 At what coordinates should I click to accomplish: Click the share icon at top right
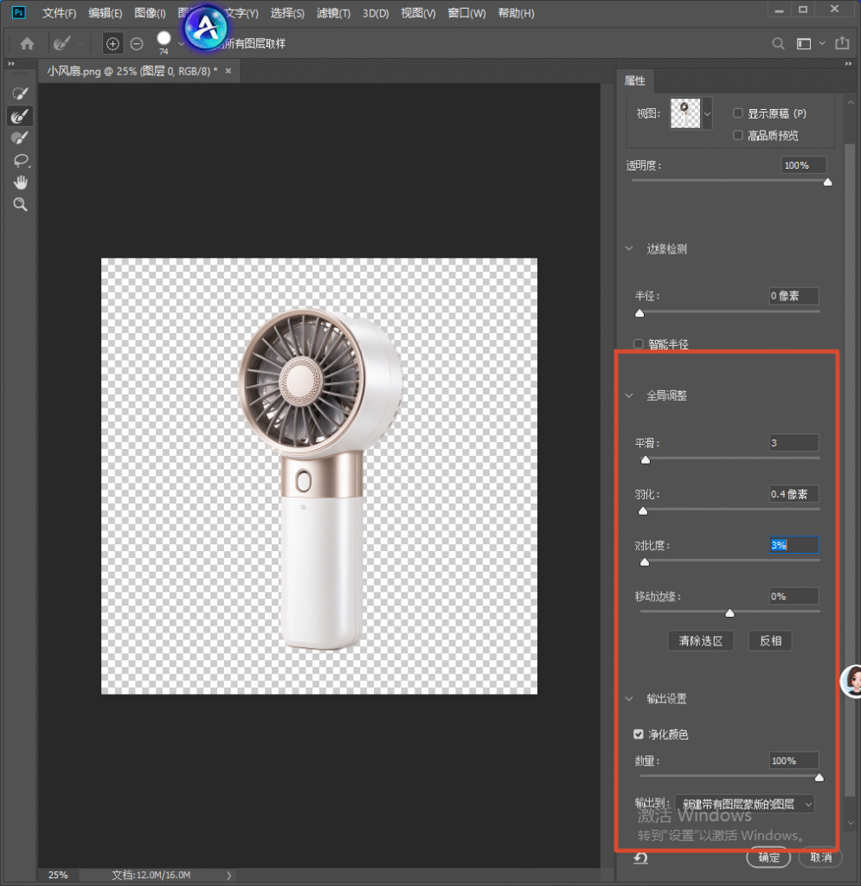click(x=842, y=43)
